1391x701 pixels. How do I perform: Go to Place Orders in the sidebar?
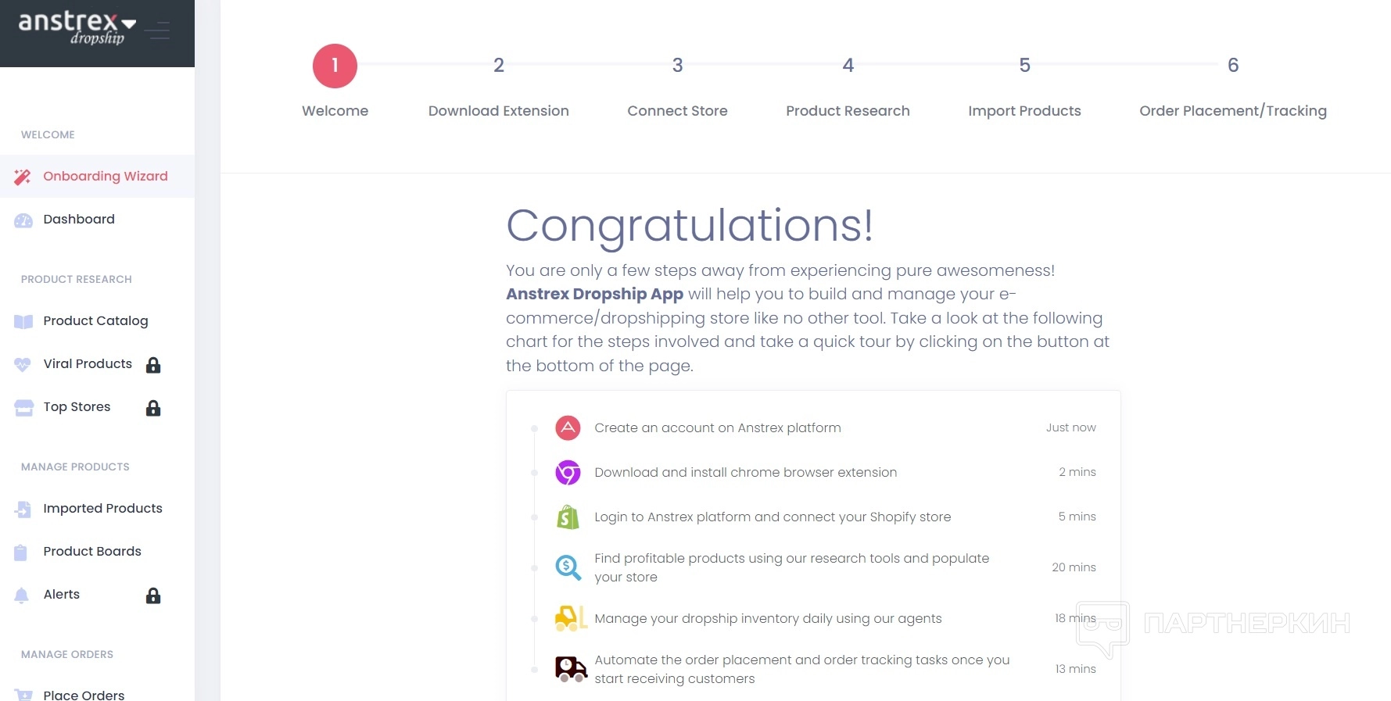click(84, 695)
